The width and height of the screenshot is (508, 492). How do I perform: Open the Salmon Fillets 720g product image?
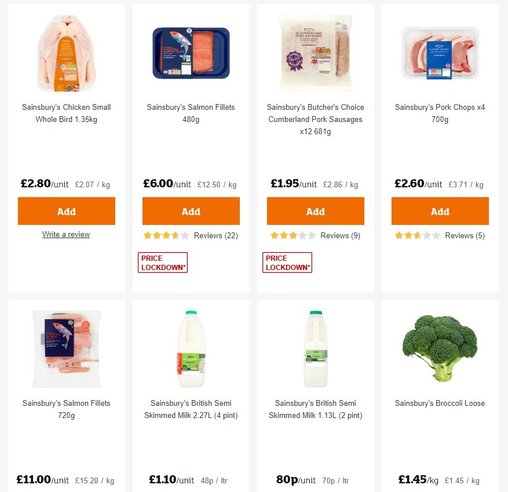tap(66, 347)
